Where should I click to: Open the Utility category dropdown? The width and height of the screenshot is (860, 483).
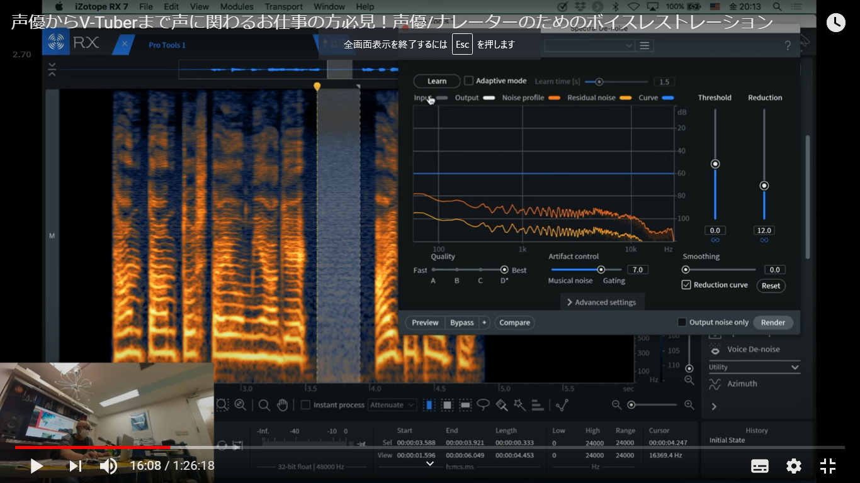click(754, 367)
